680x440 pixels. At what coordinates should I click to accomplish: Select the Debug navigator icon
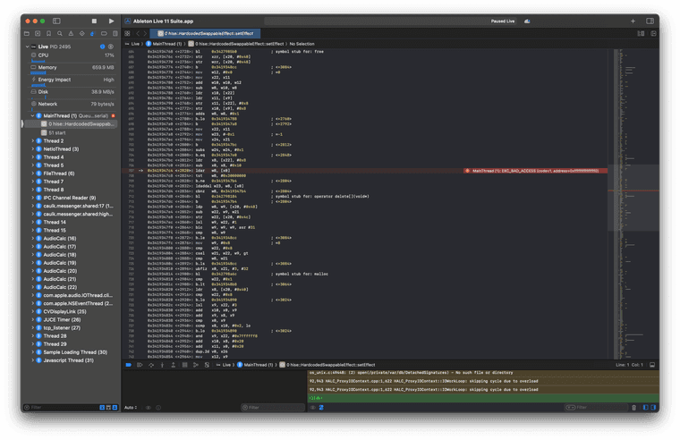pyautogui.click(x=92, y=33)
